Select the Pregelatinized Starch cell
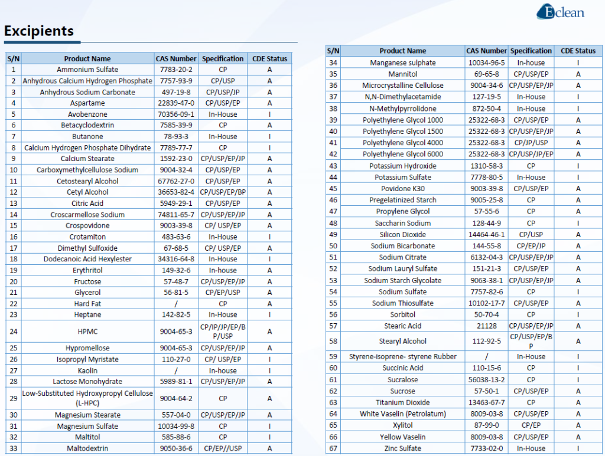 [403, 200]
